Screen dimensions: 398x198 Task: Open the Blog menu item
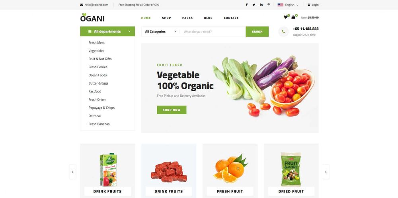click(x=208, y=18)
